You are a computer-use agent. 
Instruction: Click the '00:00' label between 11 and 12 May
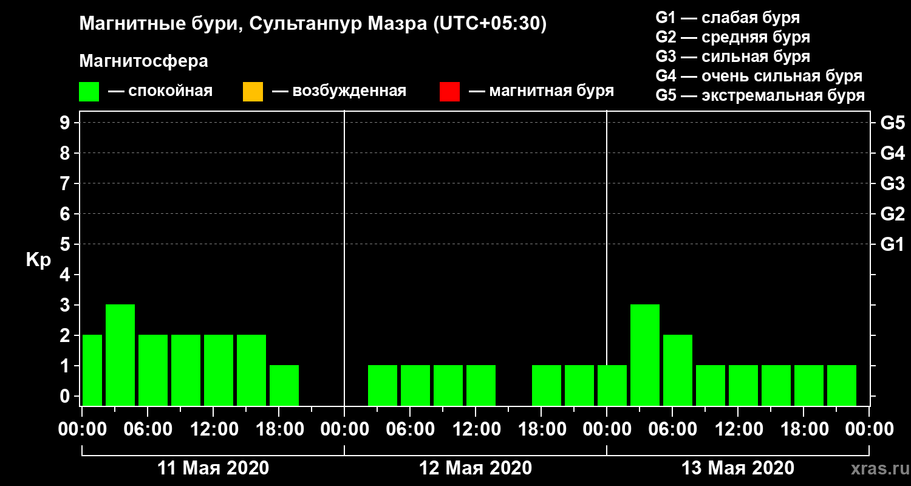point(344,430)
